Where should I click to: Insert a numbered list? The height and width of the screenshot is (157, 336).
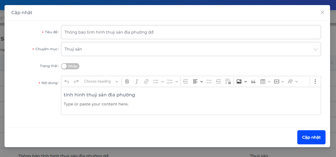[x=170, y=81]
